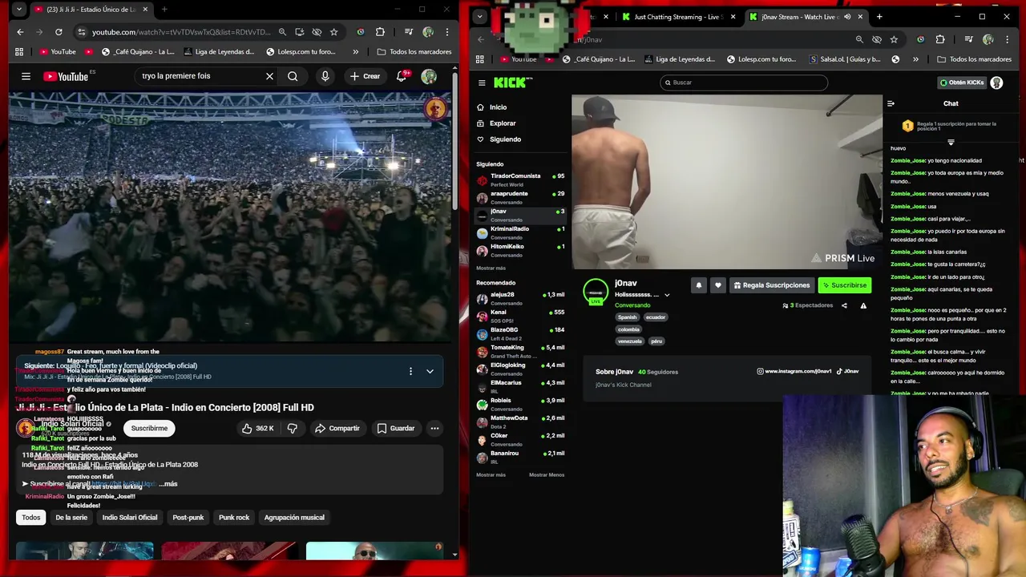
Task: Open new tab in Kick browser window
Action: coord(879,16)
